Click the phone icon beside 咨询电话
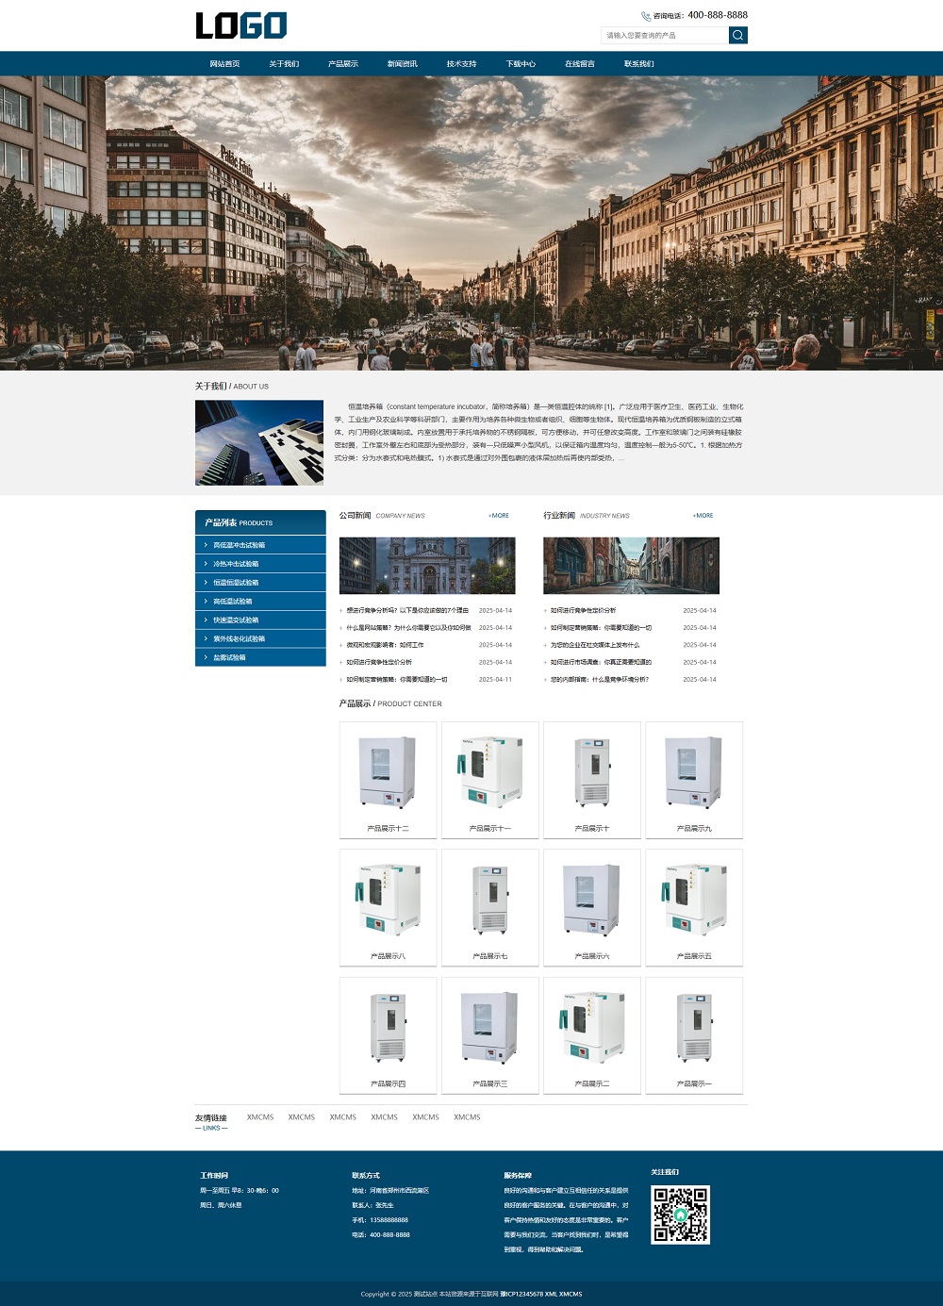943x1306 pixels. click(x=646, y=16)
